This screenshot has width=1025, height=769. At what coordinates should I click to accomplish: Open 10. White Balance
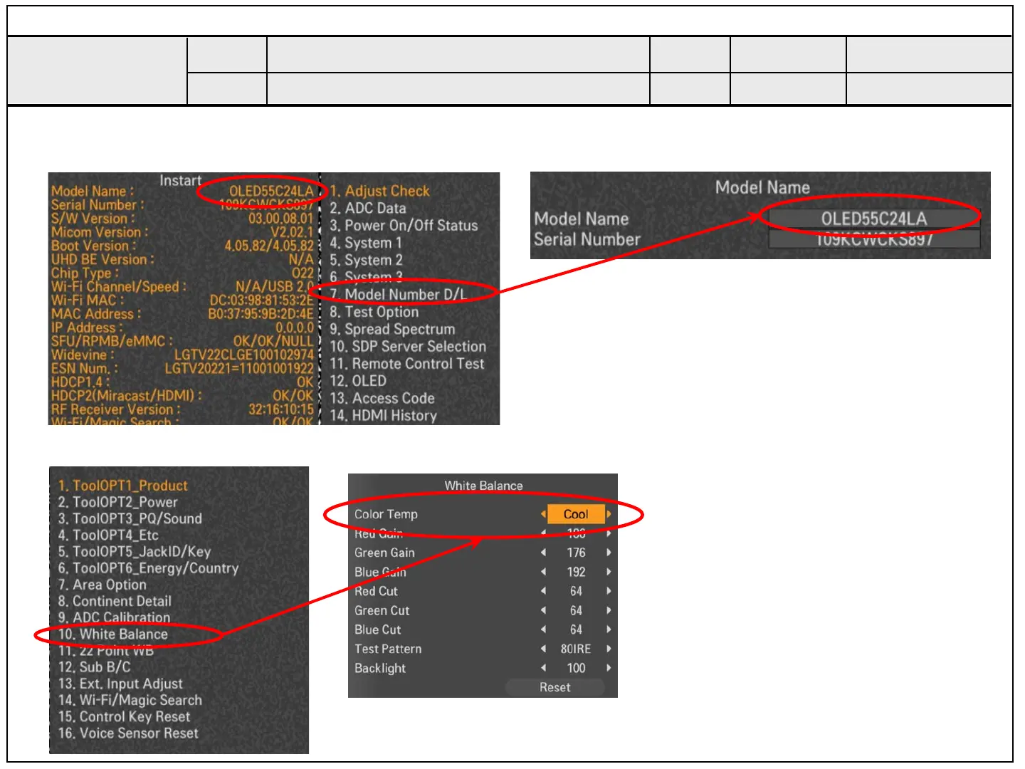click(112, 634)
